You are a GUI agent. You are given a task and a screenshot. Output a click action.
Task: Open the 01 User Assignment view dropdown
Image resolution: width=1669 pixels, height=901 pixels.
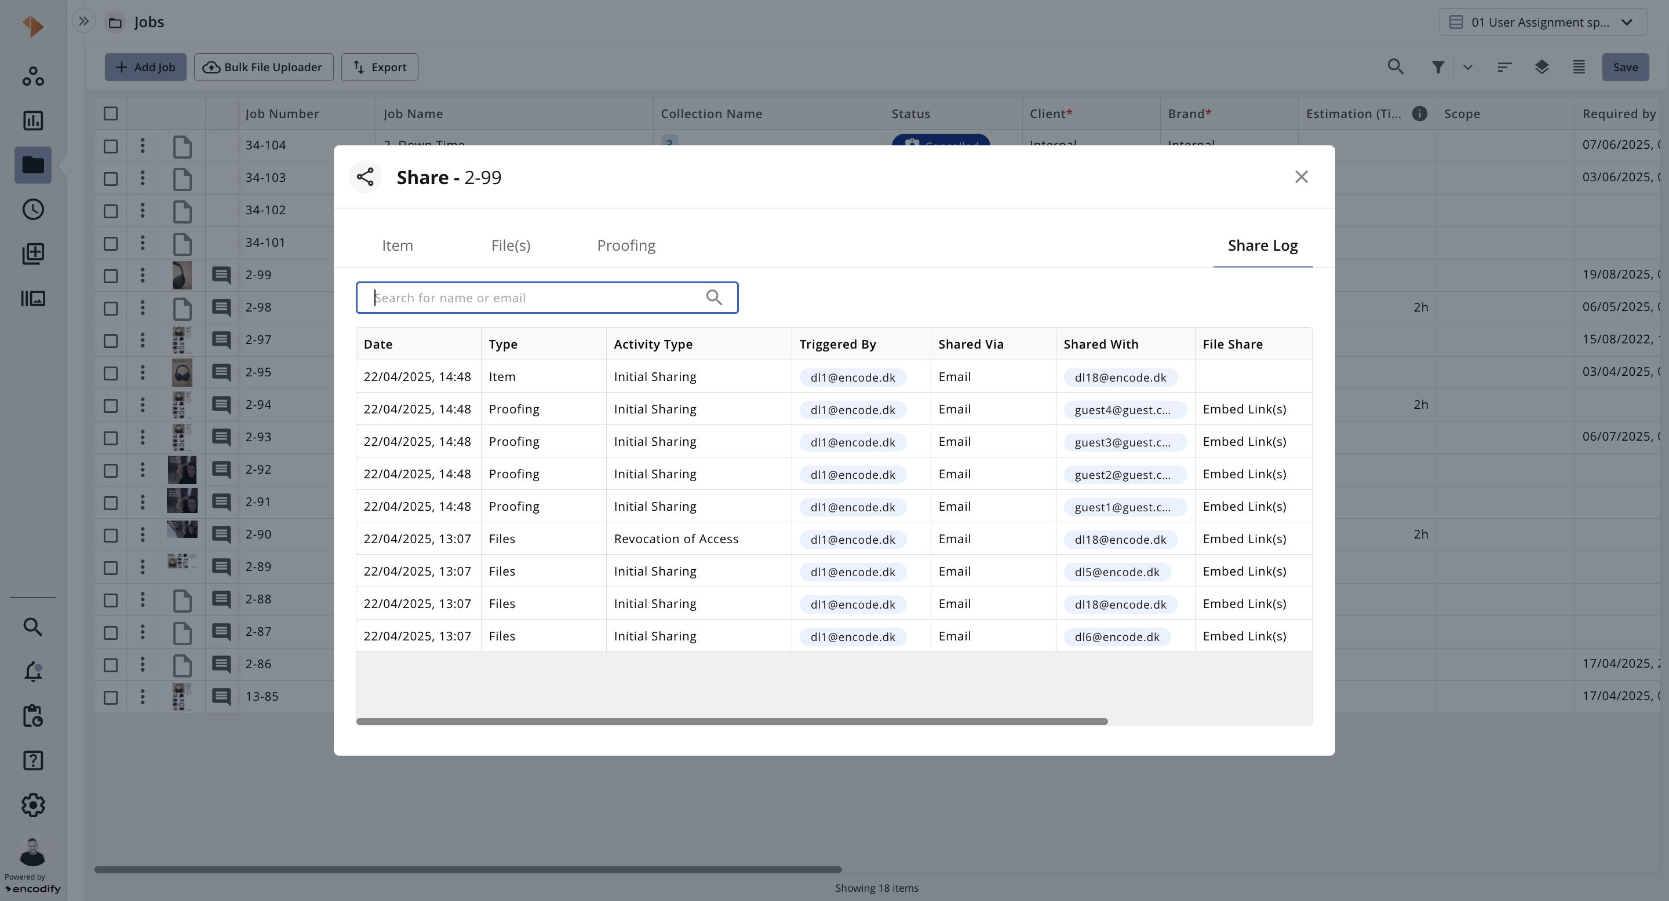point(1543,22)
